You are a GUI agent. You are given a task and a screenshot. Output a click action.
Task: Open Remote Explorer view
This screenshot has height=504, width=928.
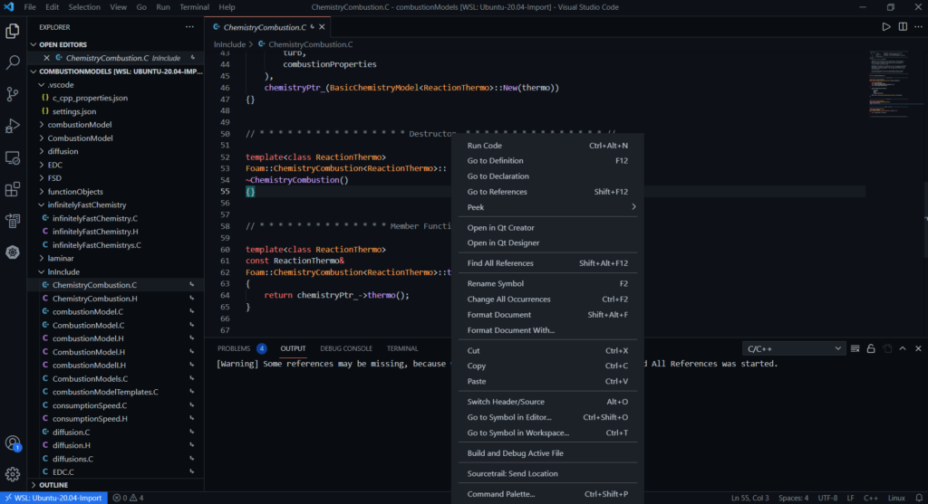pyautogui.click(x=13, y=157)
